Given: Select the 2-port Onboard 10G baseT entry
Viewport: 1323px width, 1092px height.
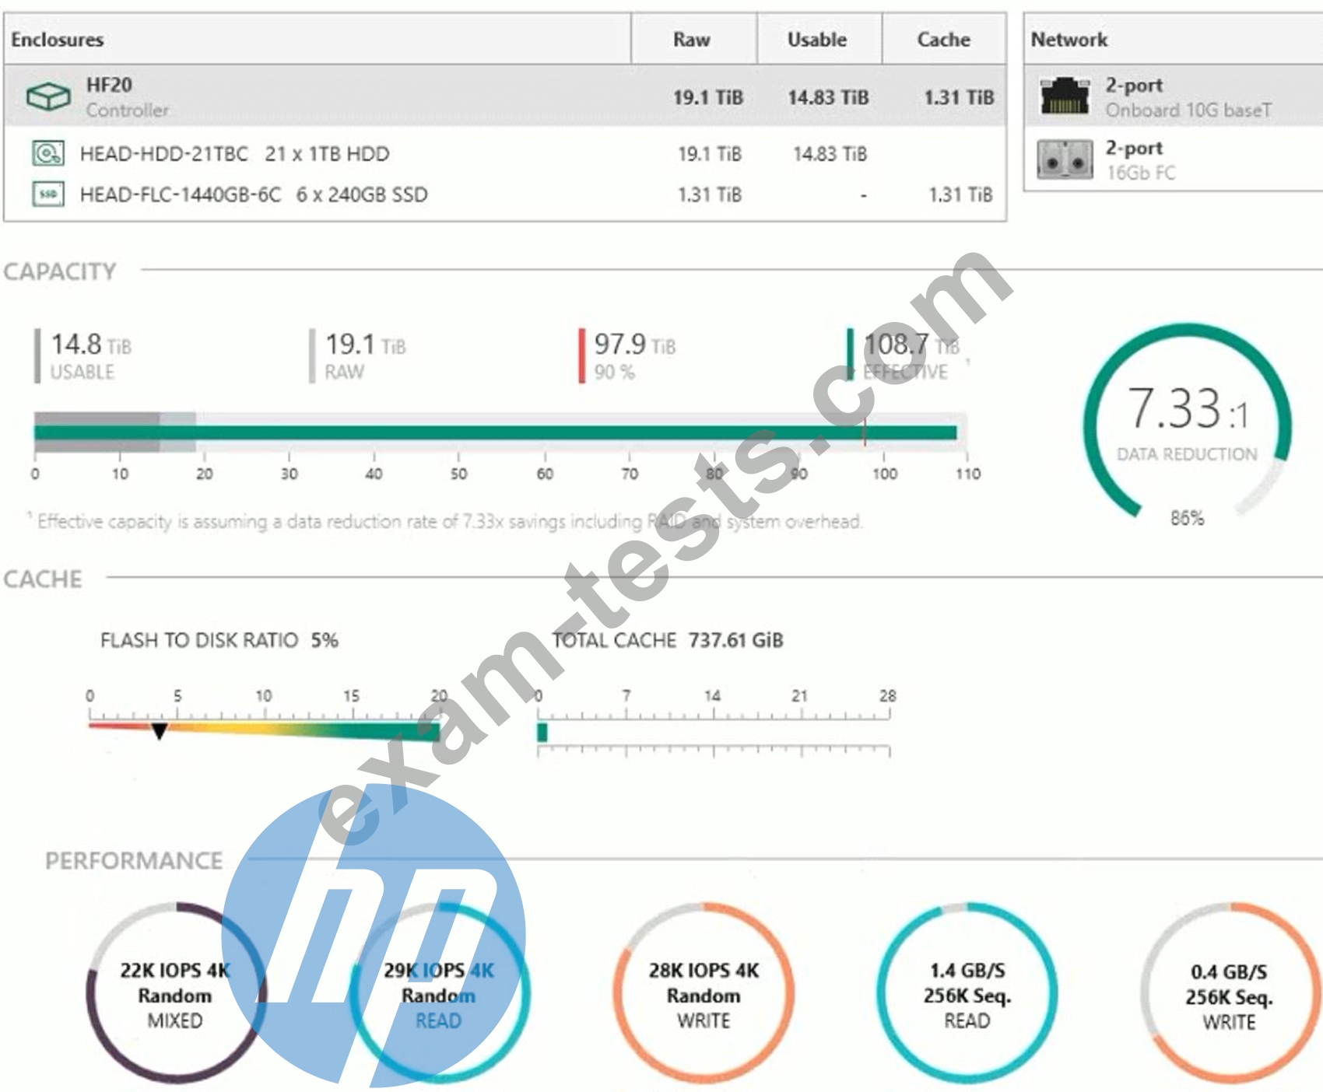Looking at the screenshot, I should [1174, 96].
